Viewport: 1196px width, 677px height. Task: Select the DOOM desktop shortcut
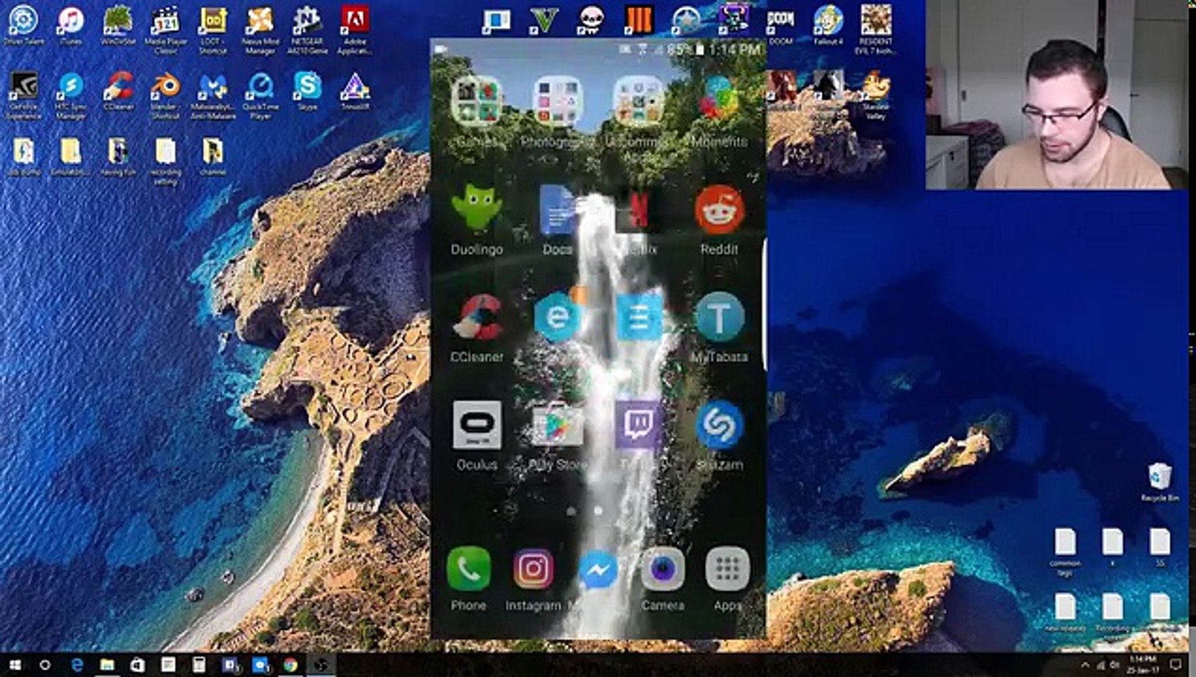(780, 25)
